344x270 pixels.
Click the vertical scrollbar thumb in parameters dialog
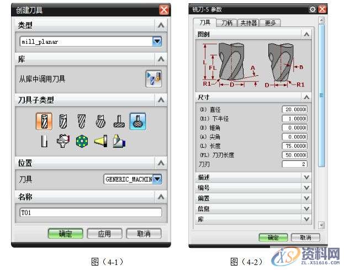(321, 95)
